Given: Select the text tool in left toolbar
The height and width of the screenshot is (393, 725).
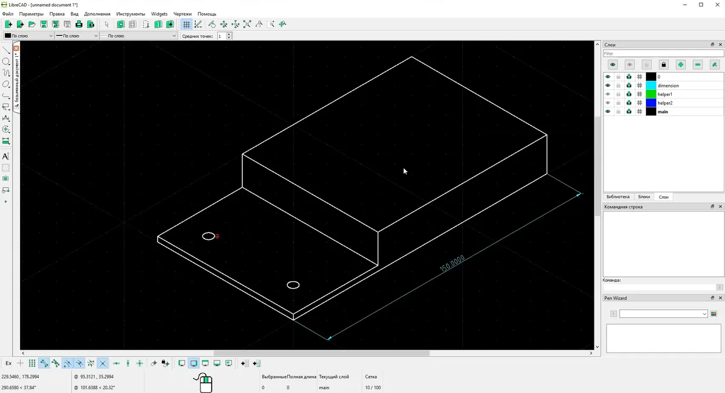Looking at the screenshot, I should coord(6,156).
